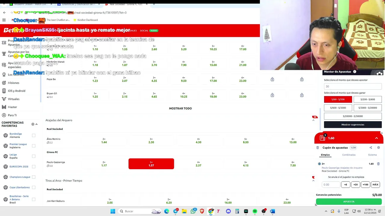Viewport: 385px width, 216px height.
Task: Collapse Atajadas del Arquero section
Action: point(313,120)
